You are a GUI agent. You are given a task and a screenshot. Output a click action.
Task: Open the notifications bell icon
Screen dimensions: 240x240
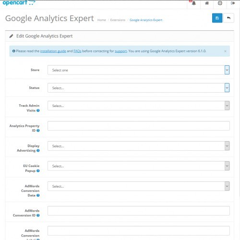pyautogui.click(x=194, y=3)
